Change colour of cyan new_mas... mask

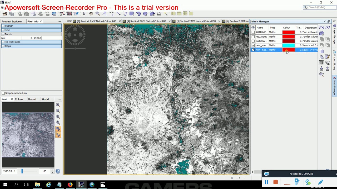(289, 45)
